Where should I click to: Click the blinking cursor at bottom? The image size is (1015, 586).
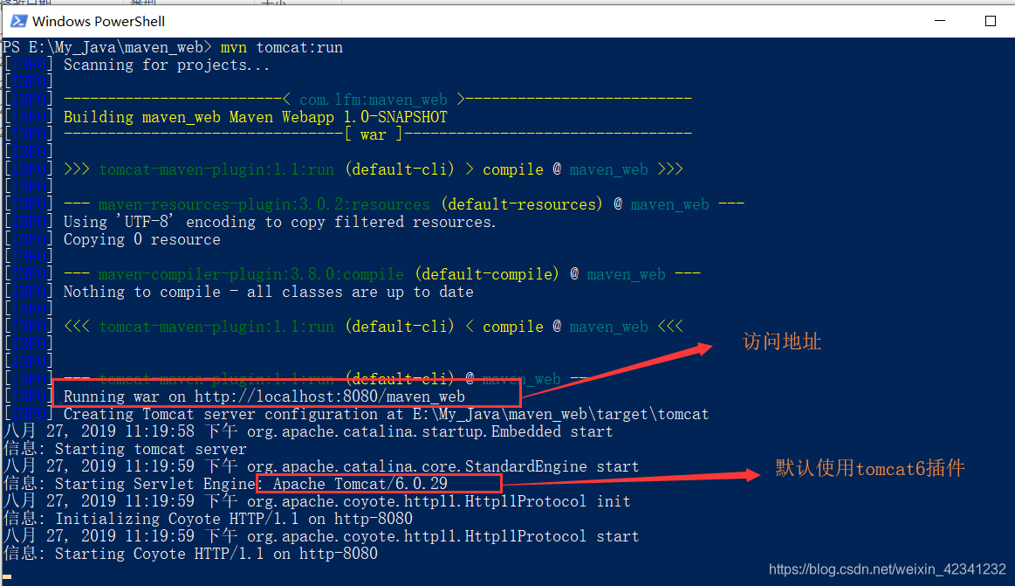(7, 576)
